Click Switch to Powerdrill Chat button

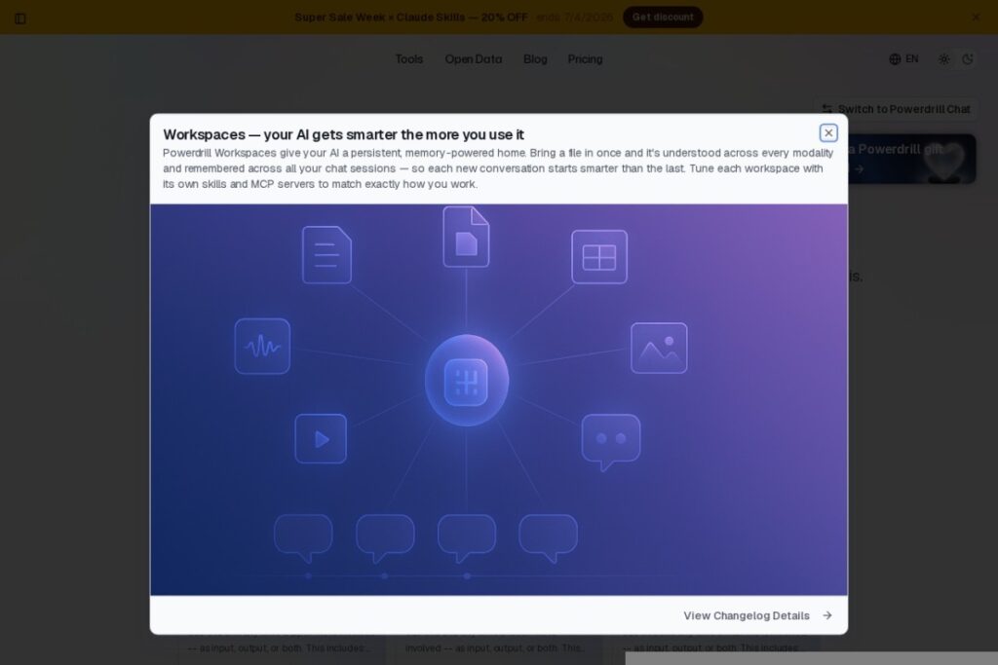(x=896, y=109)
